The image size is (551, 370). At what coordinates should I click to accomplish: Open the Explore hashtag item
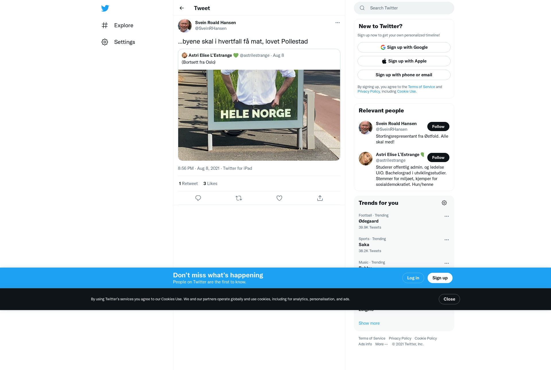117,25
